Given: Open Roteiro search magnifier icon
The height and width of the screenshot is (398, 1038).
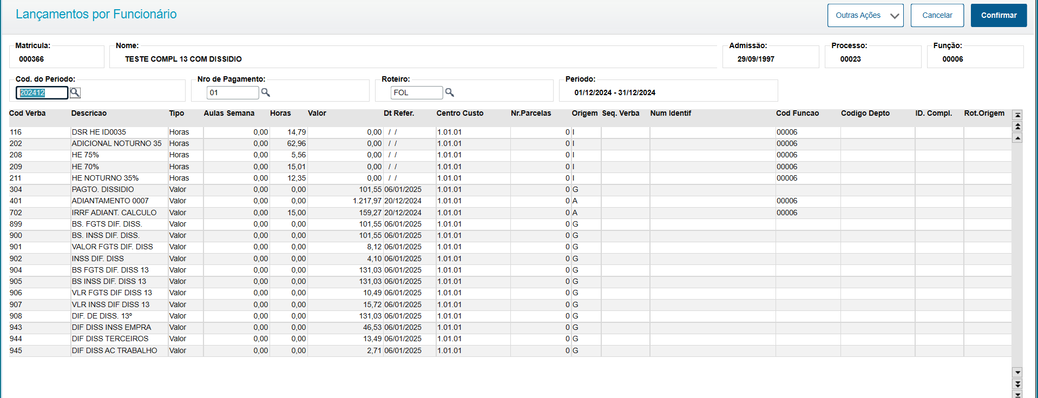Looking at the screenshot, I should [450, 92].
